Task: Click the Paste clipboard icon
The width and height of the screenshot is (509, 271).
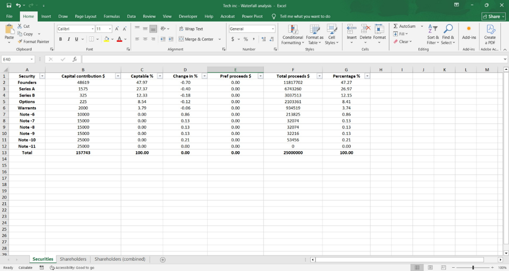Action: tap(9, 29)
